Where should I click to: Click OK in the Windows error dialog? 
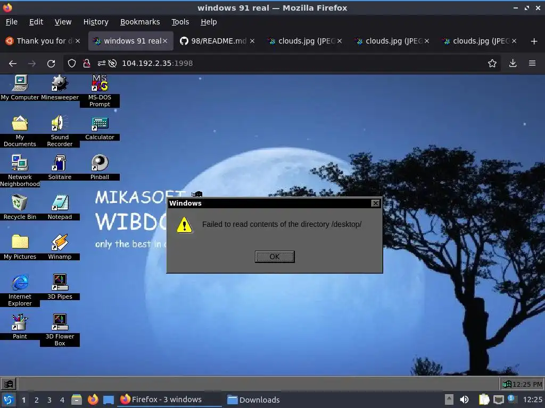tap(275, 257)
